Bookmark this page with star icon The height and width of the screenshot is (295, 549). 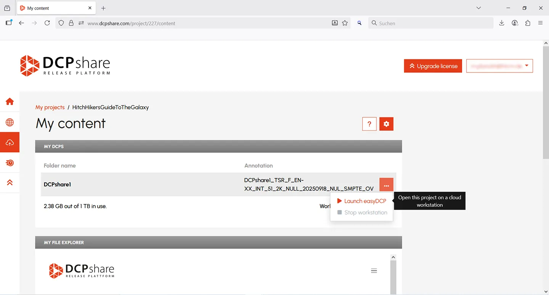[x=345, y=23]
